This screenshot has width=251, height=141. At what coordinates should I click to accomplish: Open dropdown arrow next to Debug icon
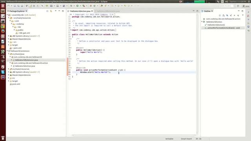pos(74,6)
